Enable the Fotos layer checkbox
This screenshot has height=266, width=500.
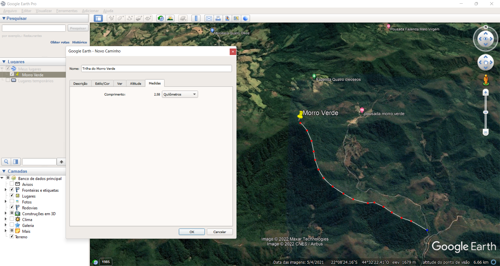(12, 201)
